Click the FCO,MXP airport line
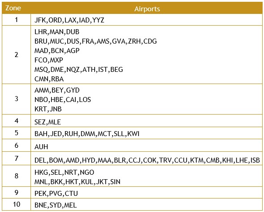264x212 pixels. coord(49,60)
